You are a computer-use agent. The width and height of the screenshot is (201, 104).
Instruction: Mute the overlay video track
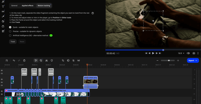pyautogui.click(x=2, y=82)
